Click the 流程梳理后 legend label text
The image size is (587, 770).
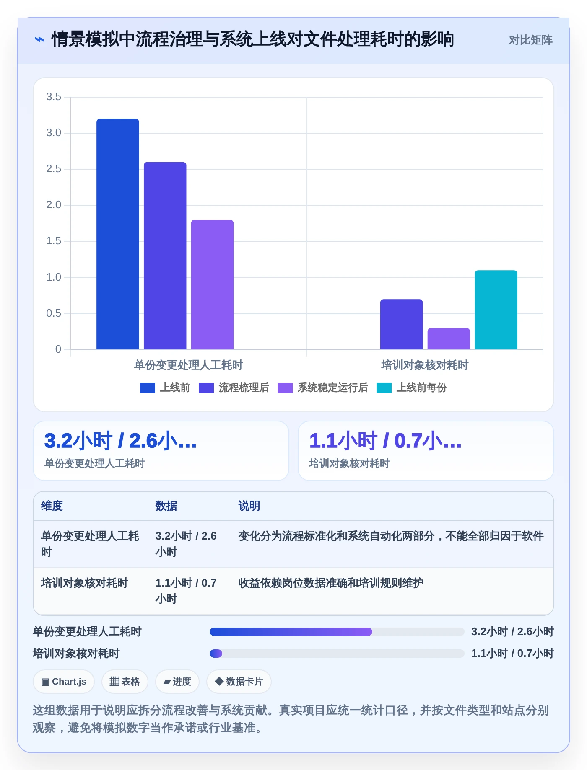pyautogui.click(x=244, y=388)
